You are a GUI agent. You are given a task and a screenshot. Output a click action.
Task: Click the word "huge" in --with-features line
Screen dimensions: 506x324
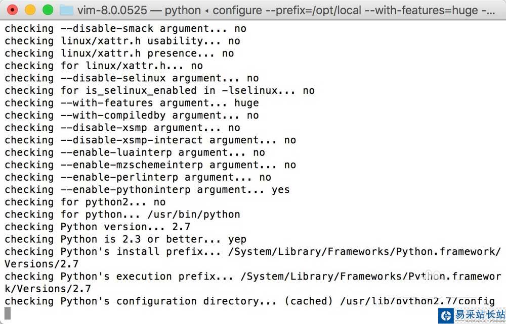tap(246, 103)
